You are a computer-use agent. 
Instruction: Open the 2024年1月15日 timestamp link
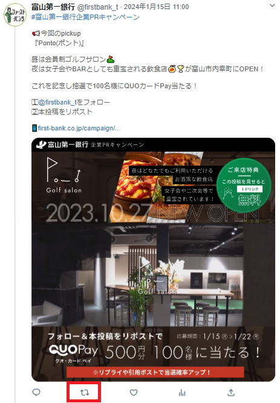tap(156, 7)
